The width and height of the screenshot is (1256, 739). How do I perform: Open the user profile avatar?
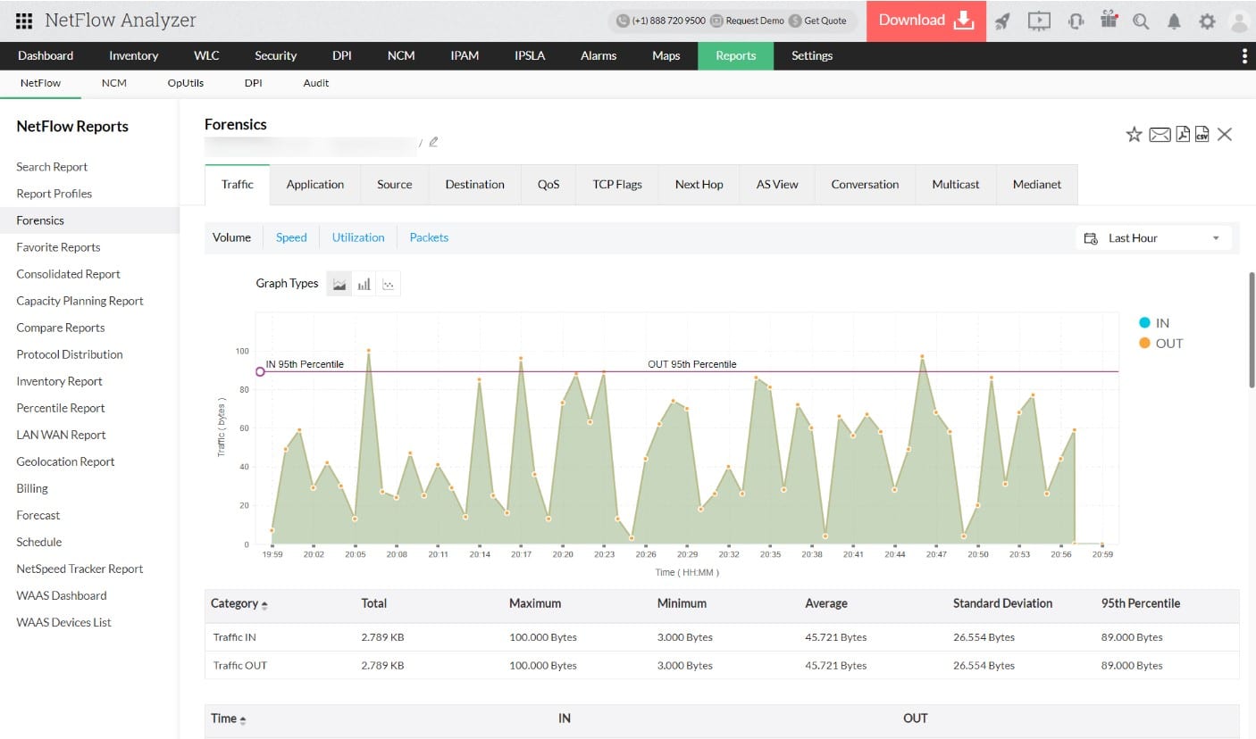coord(1239,21)
